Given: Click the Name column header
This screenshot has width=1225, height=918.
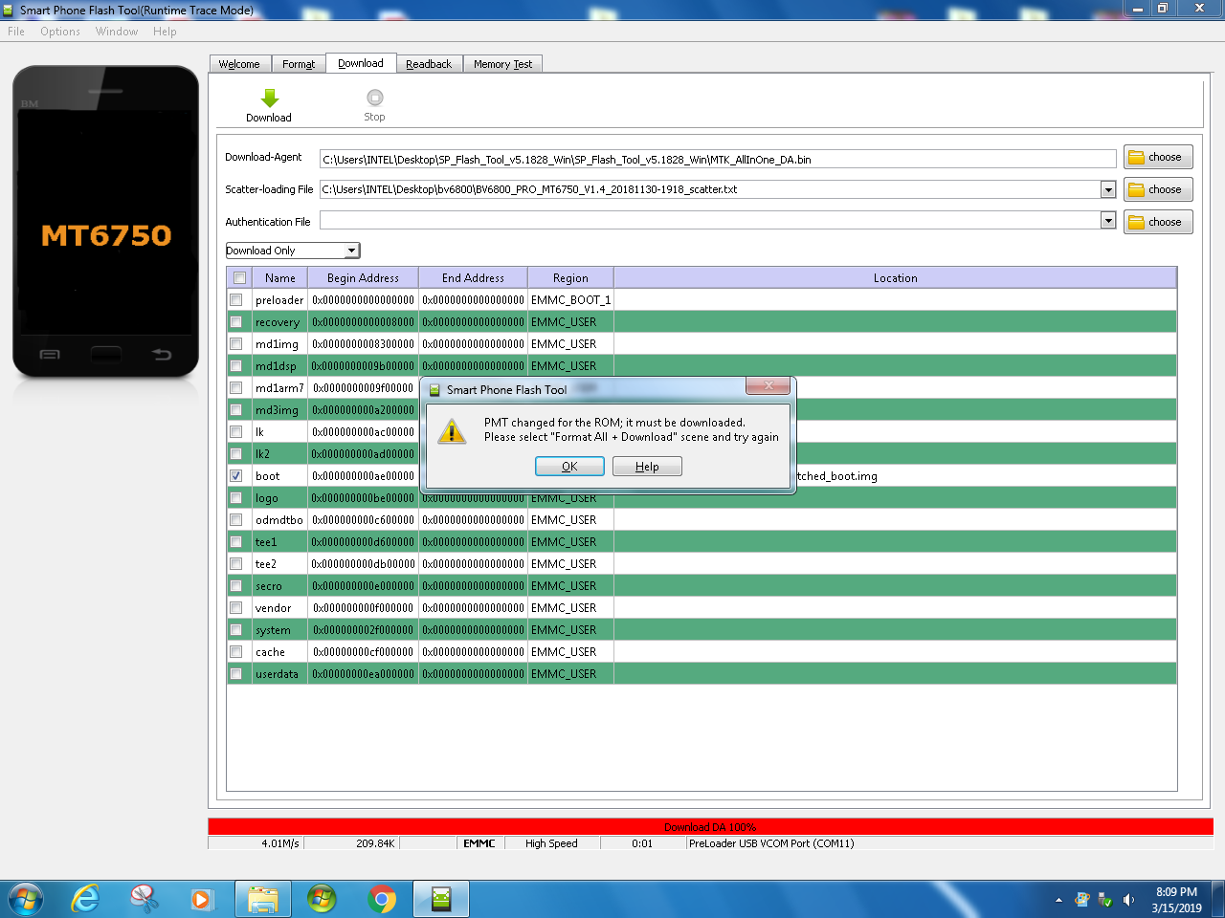Looking at the screenshot, I should coord(279,278).
